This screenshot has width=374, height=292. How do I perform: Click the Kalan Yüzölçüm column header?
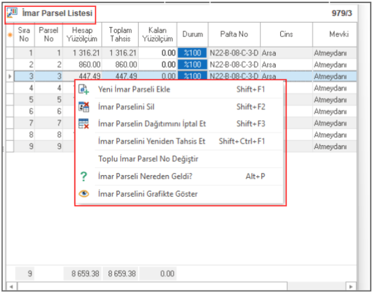tap(157, 34)
